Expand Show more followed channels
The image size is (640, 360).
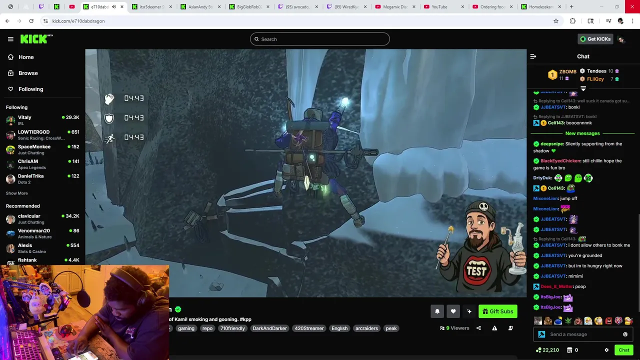pyautogui.click(x=17, y=193)
